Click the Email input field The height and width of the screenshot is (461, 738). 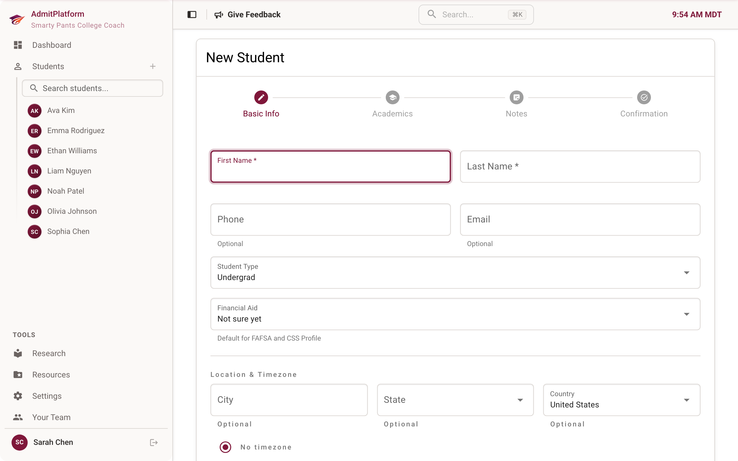click(580, 220)
